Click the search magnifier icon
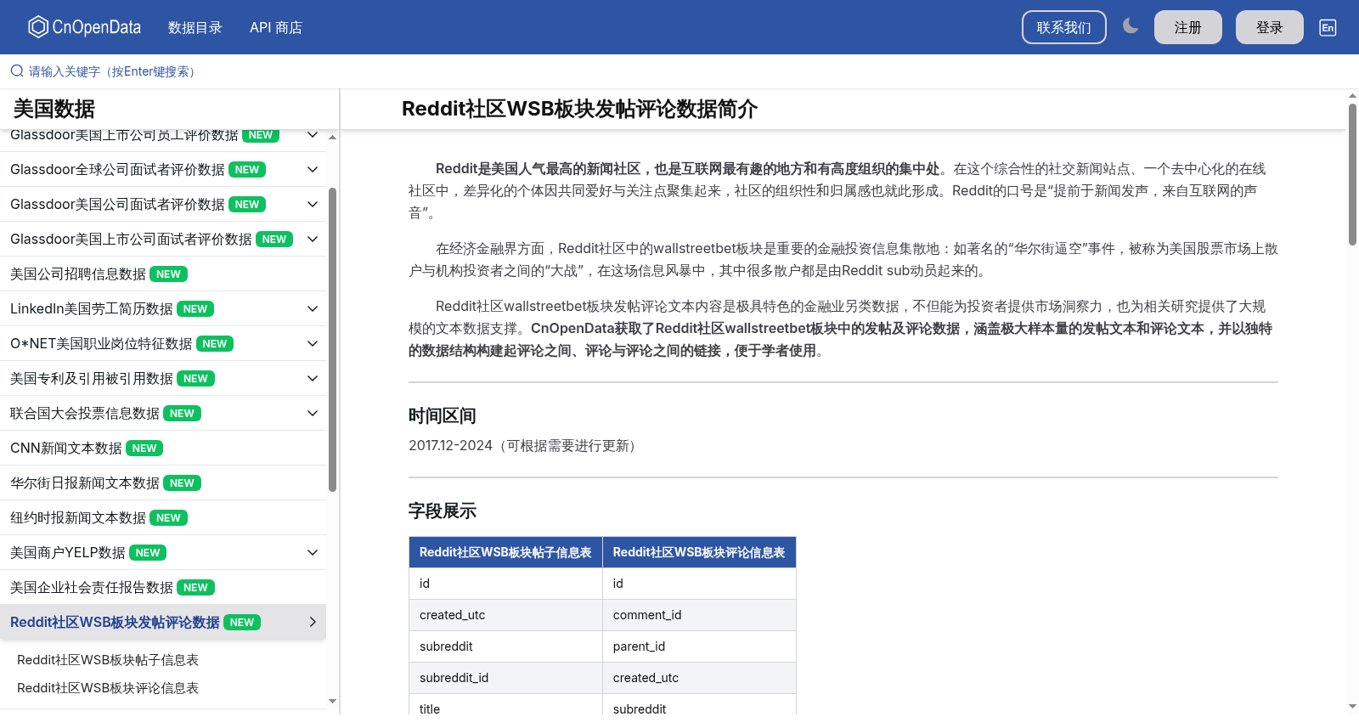Image resolution: width=1359 pixels, height=728 pixels. [x=17, y=71]
